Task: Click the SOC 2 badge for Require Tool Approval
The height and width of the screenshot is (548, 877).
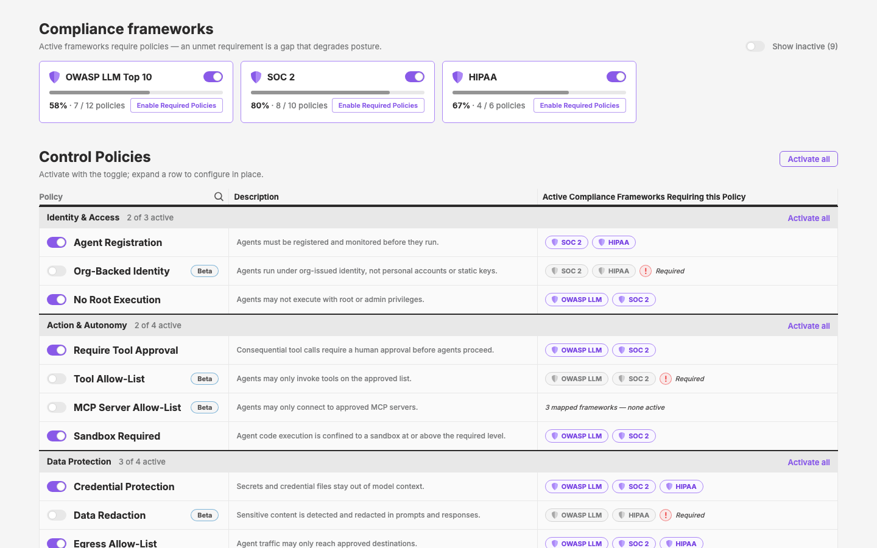Action: (634, 350)
